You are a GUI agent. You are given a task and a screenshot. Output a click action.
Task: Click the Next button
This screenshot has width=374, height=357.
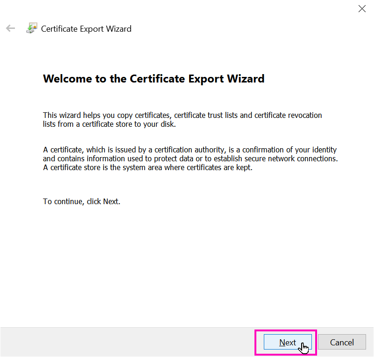(288, 342)
